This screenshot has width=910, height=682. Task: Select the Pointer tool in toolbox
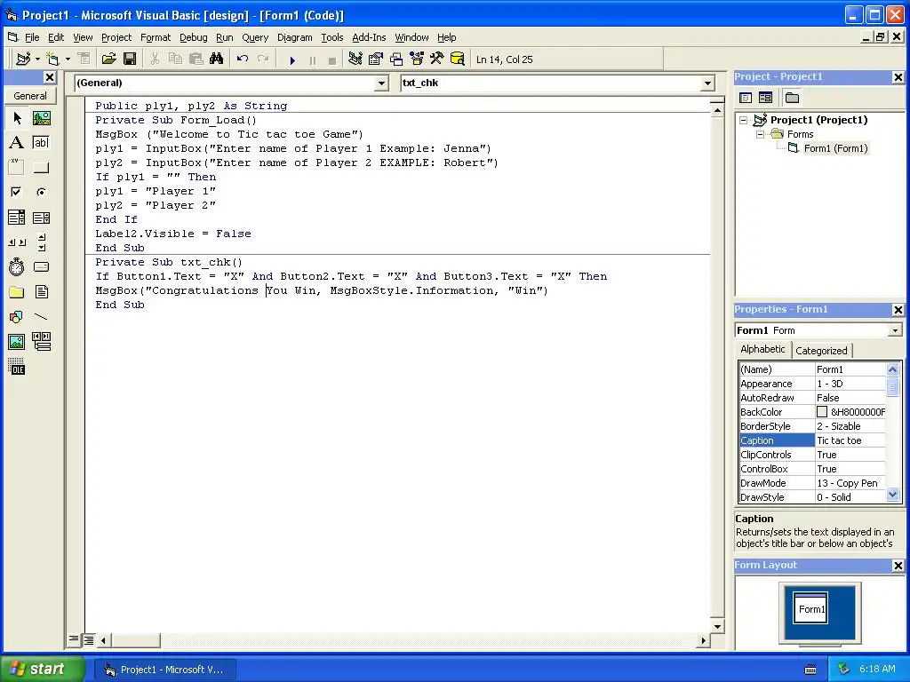pos(17,118)
